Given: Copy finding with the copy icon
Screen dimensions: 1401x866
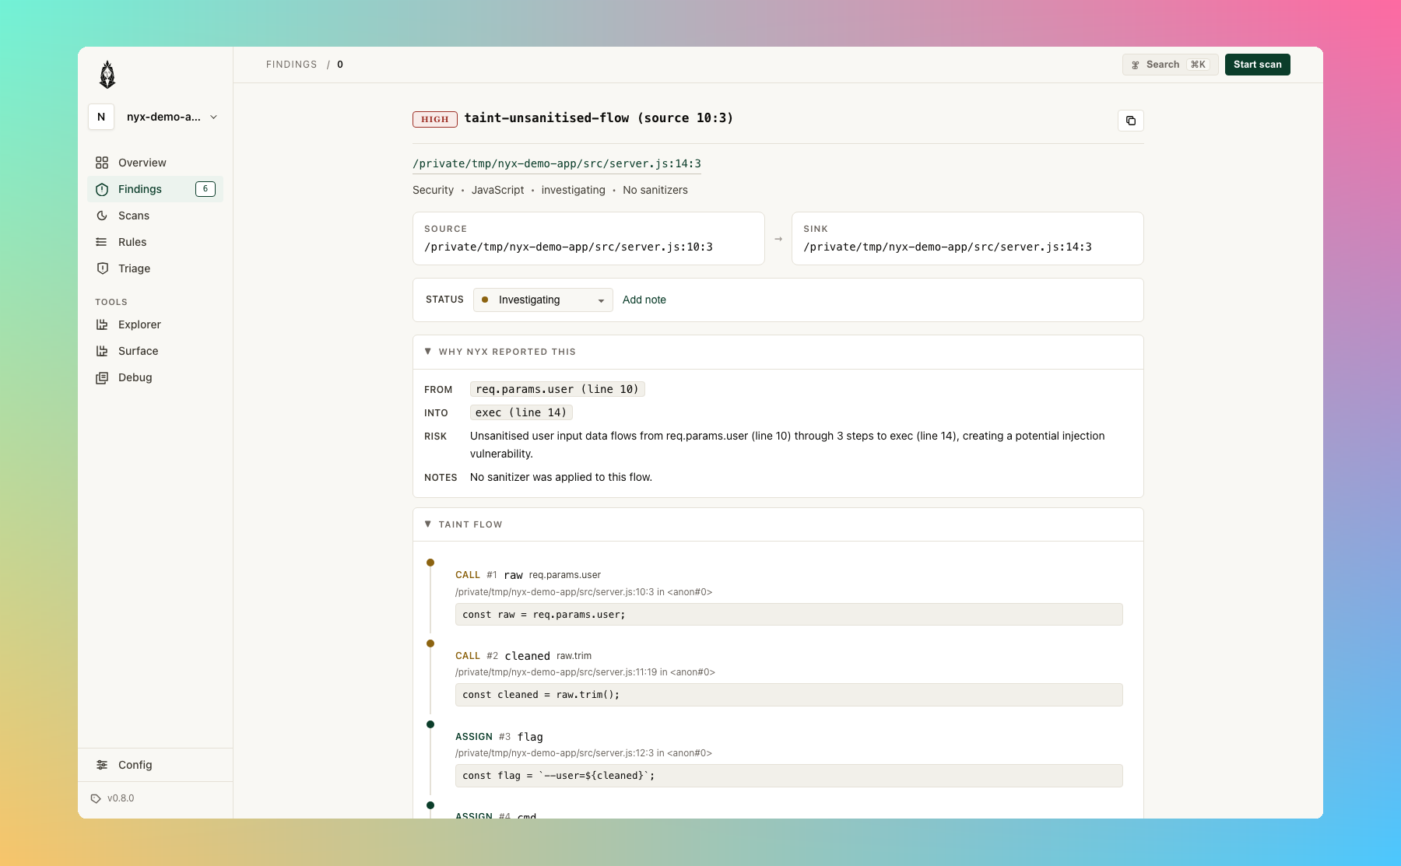Looking at the screenshot, I should [x=1130, y=121].
